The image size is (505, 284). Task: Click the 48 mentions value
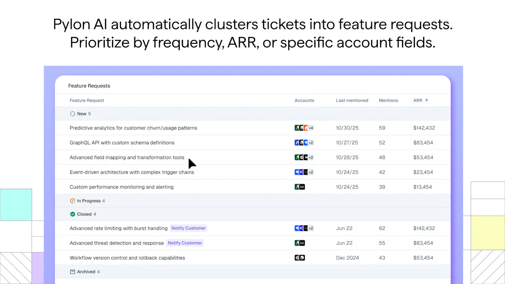pyautogui.click(x=382, y=157)
